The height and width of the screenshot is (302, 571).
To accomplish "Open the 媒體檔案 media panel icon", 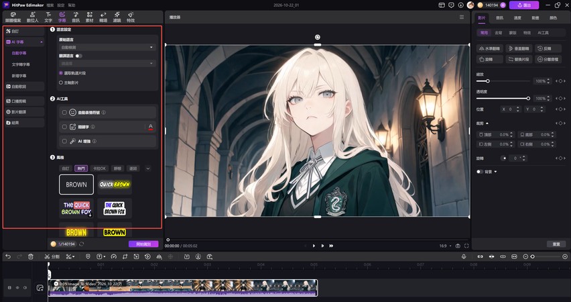I will pyautogui.click(x=13, y=17).
